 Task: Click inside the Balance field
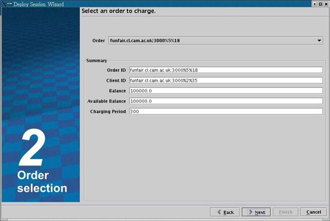[225, 90]
